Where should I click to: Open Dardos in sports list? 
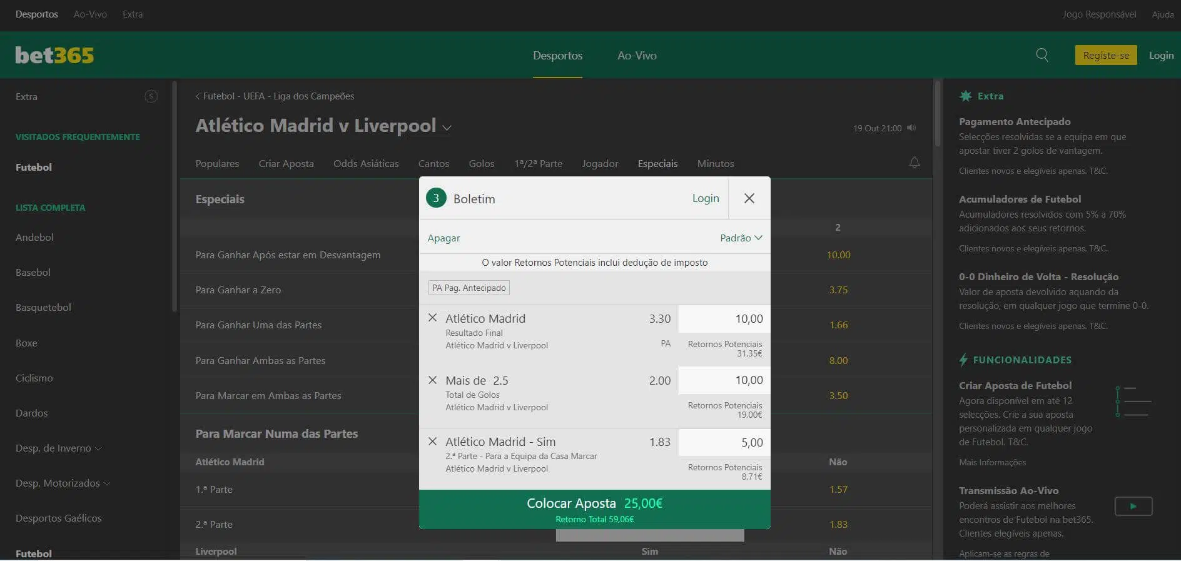click(31, 413)
